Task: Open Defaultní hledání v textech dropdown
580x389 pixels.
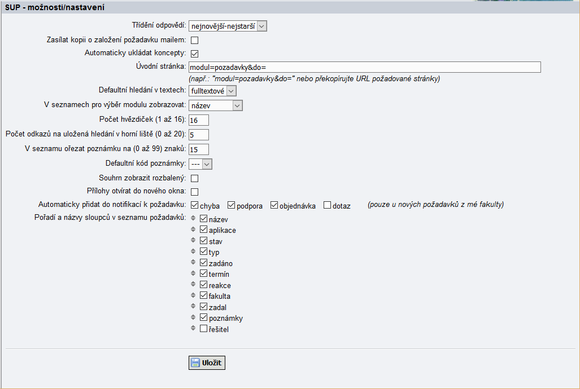Action: pos(212,91)
